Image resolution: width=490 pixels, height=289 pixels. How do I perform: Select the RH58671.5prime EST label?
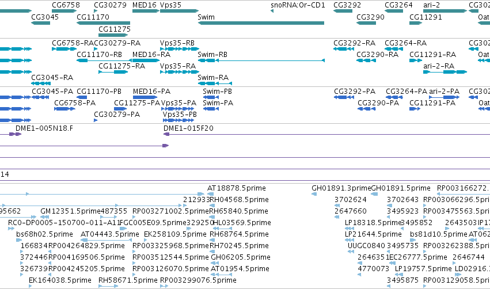[128, 280]
